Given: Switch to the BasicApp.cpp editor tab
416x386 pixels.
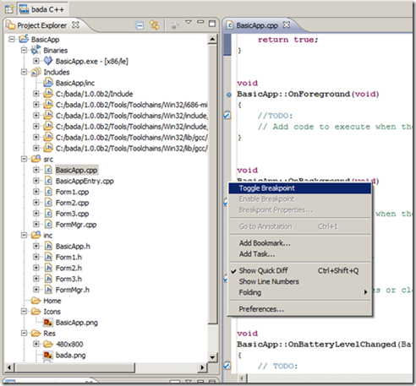Looking at the screenshot, I should 257,25.
